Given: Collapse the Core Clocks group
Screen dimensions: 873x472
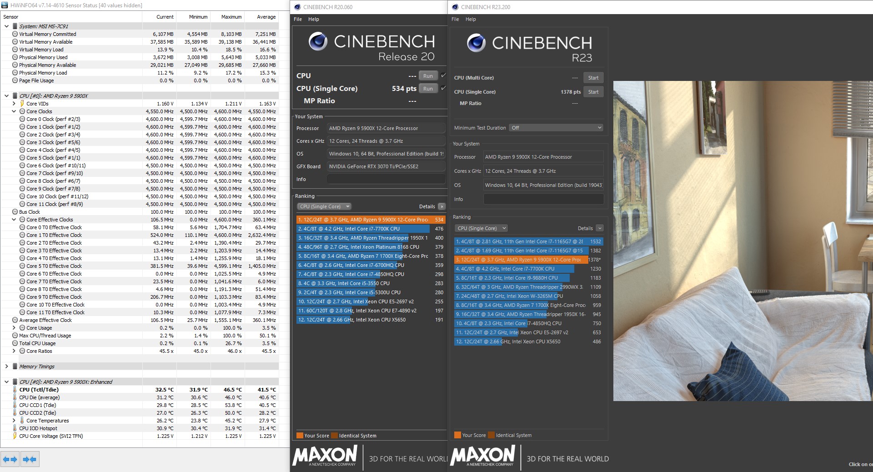Looking at the screenshot, I should pyautogui.click(x=14, y=111).
